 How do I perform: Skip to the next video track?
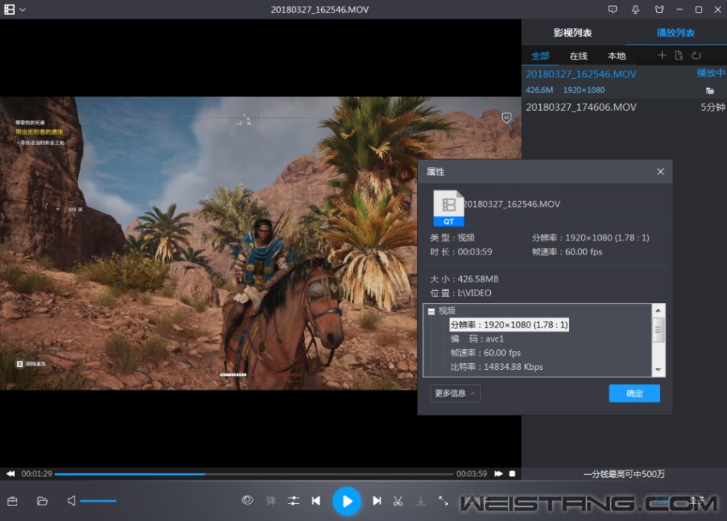click(x=377, y=501)
